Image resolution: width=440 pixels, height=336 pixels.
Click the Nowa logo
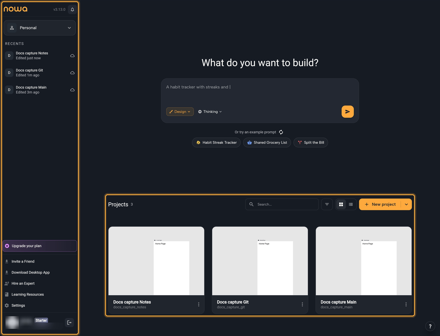15,9
